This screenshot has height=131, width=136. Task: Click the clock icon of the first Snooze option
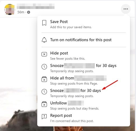point(44,67)
